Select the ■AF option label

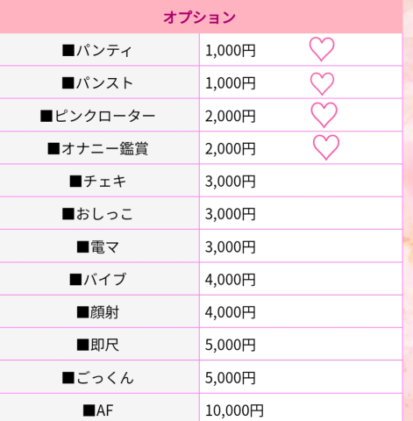click(97, 410)
